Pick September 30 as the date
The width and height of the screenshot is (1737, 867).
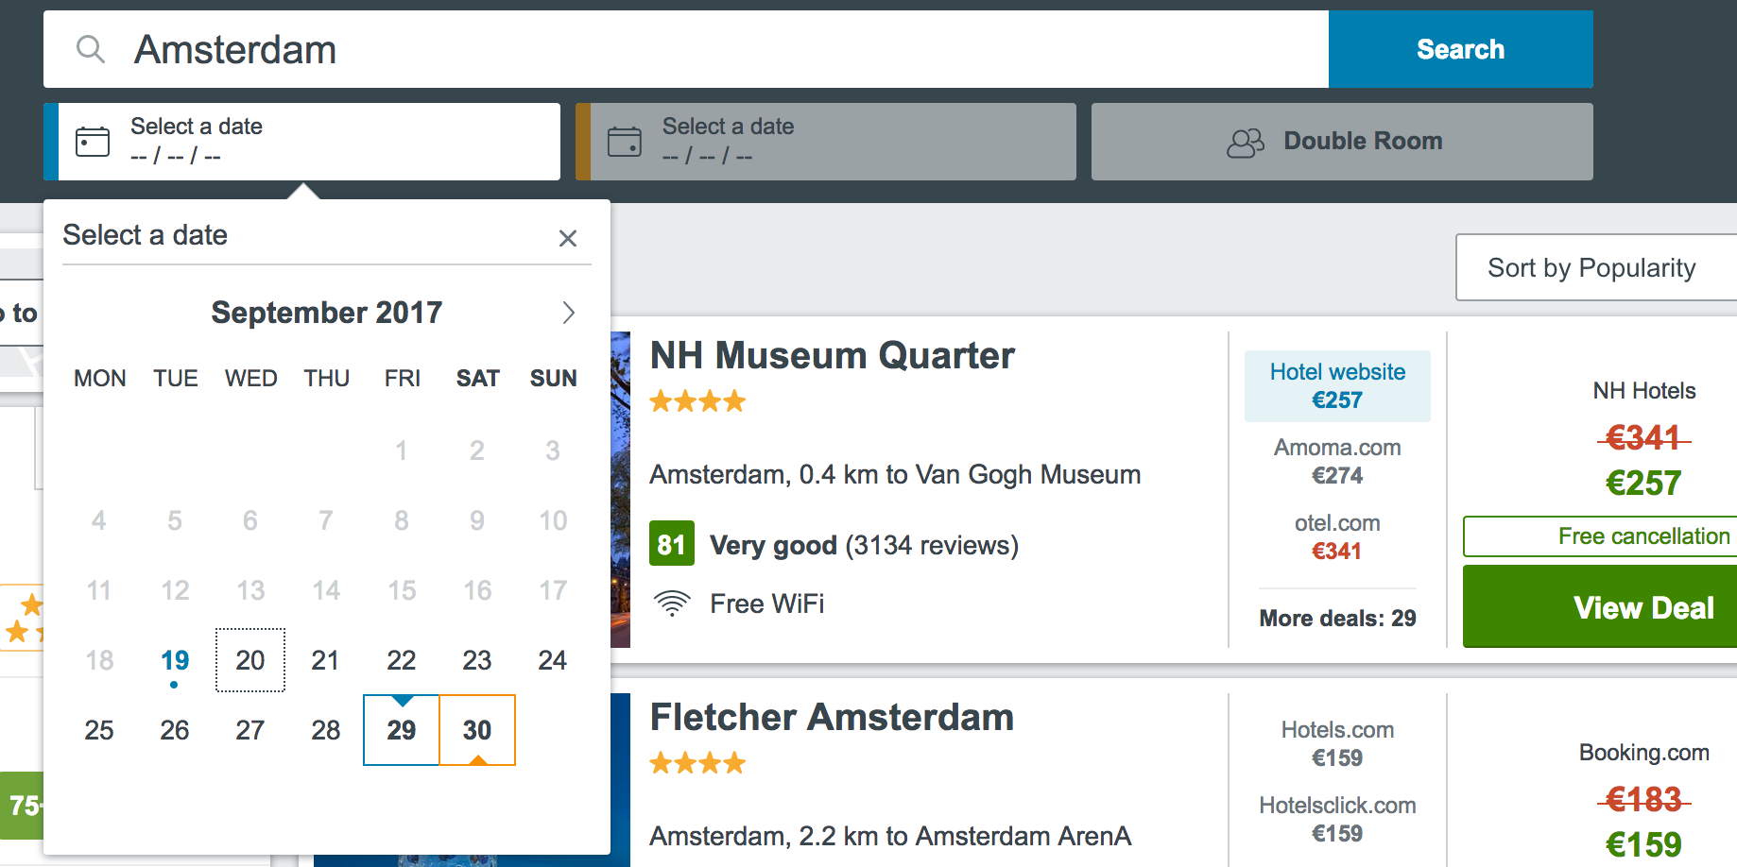point(477,730)
